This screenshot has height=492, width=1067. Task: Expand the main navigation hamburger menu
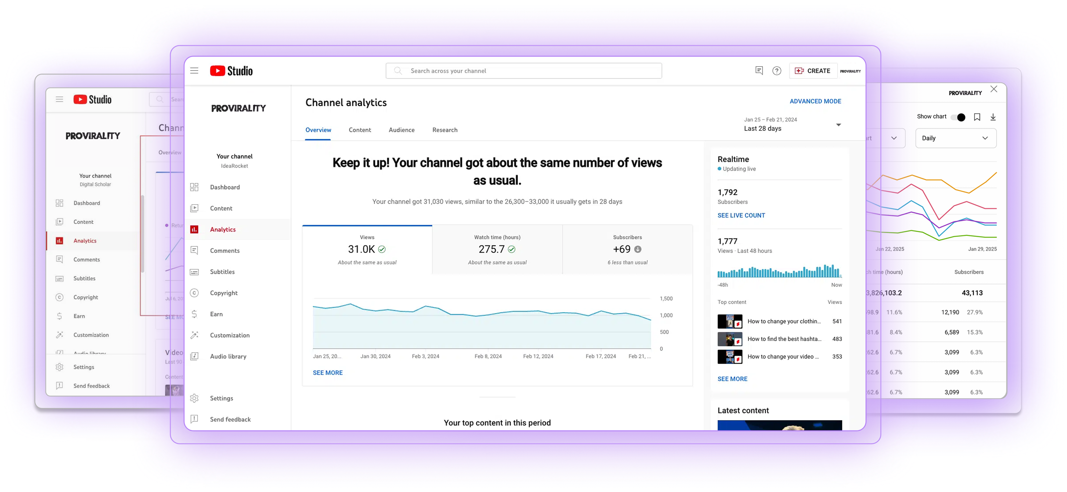click(194, 70)
